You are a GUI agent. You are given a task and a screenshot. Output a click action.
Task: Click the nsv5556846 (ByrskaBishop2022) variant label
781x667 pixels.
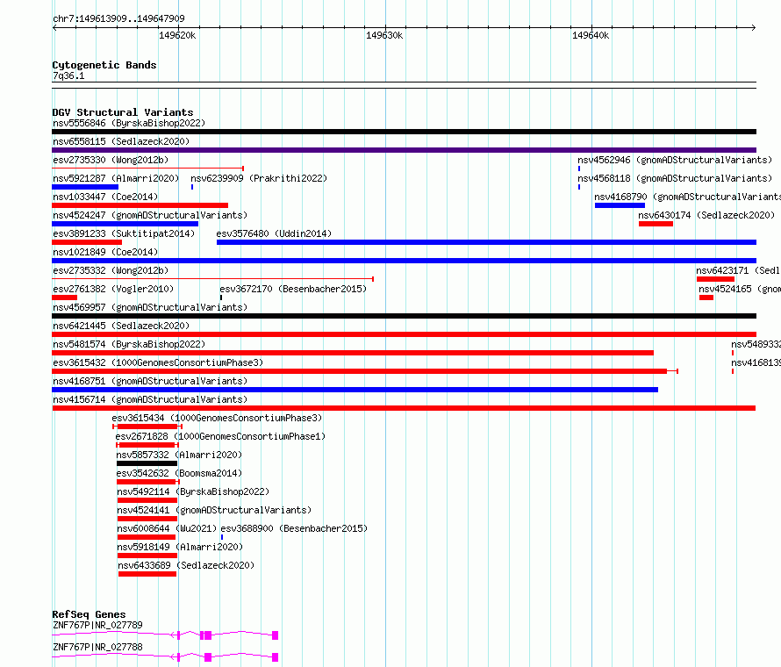click(129, 123)
